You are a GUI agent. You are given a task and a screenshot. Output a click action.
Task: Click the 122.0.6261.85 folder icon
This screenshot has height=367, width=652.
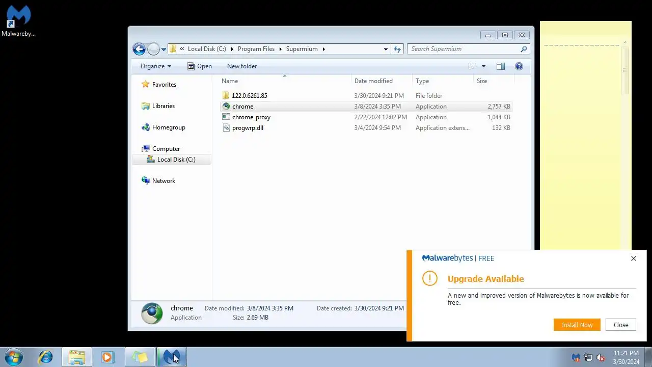tap(226, 95)
